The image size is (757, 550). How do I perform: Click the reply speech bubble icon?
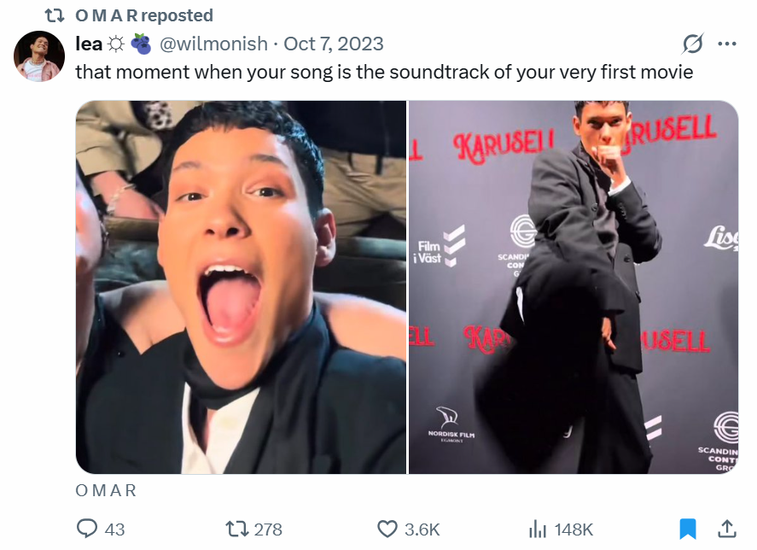[x=88, y=529]
